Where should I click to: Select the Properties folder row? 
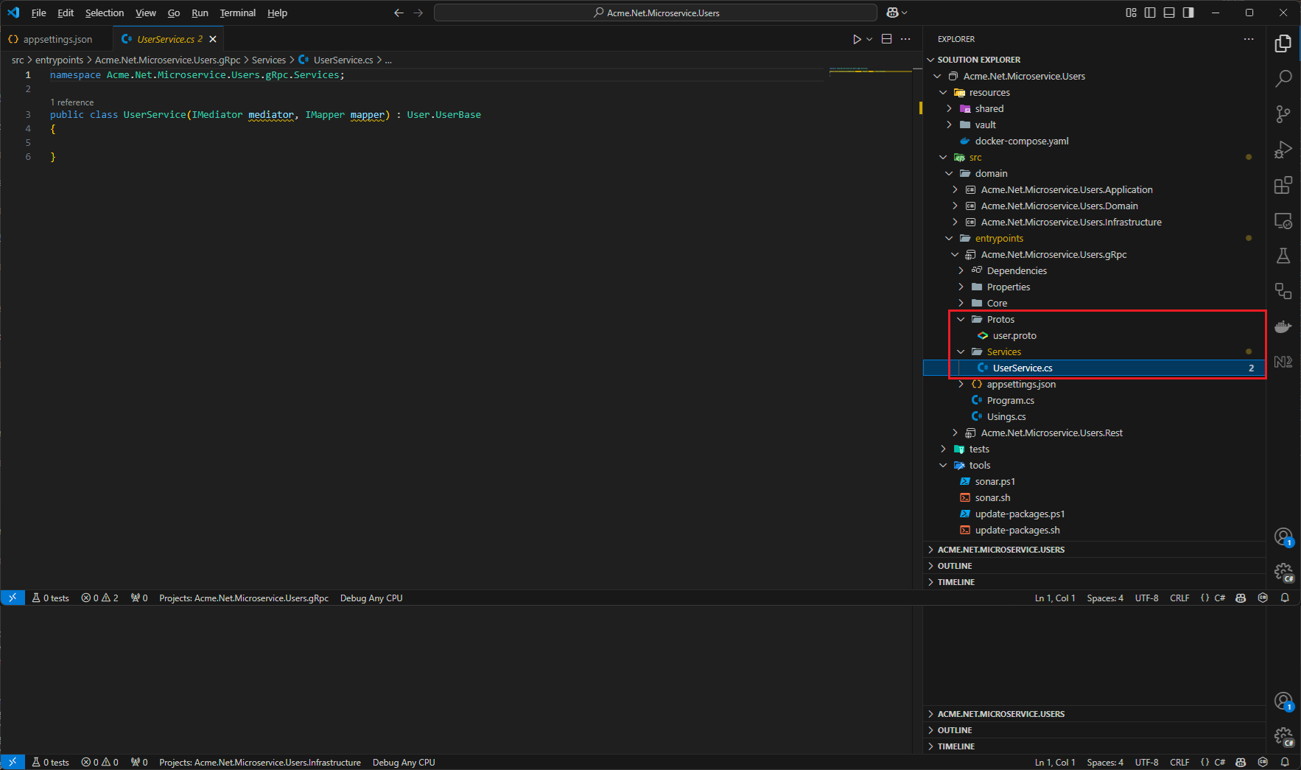[1094, 287]
